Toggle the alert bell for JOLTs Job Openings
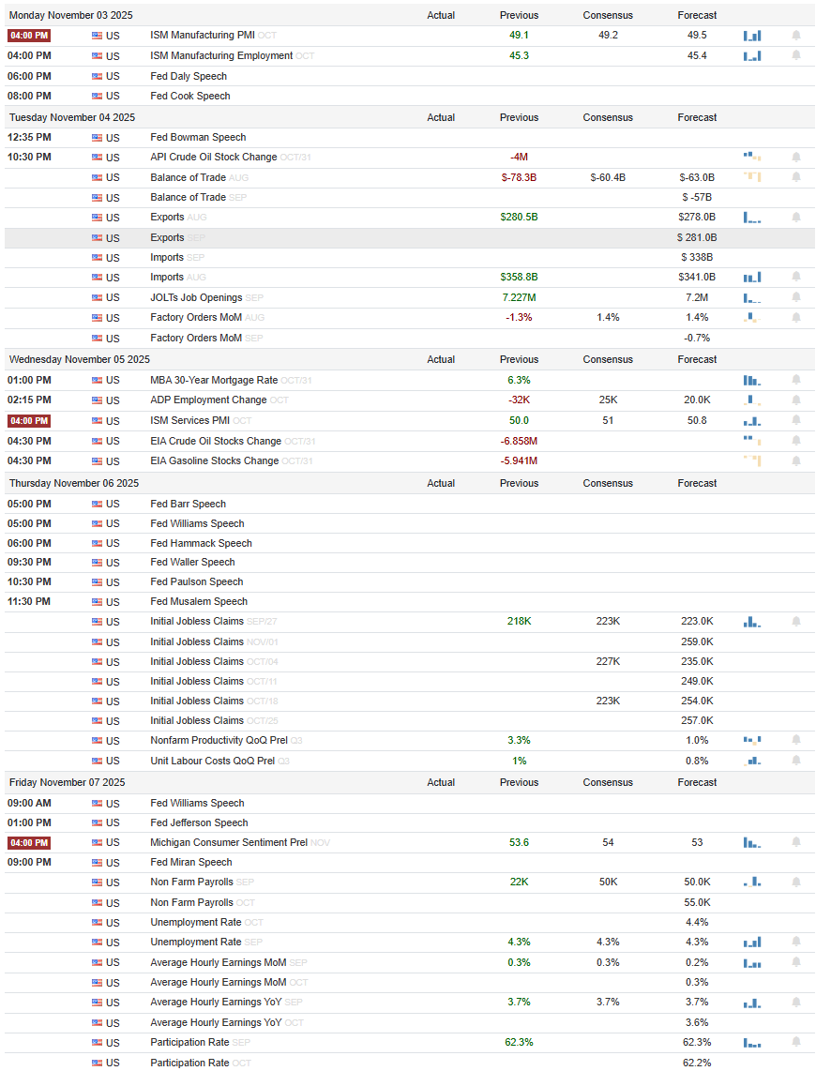816x1071 pixels. pyautogui.click(x=796, y=298)
